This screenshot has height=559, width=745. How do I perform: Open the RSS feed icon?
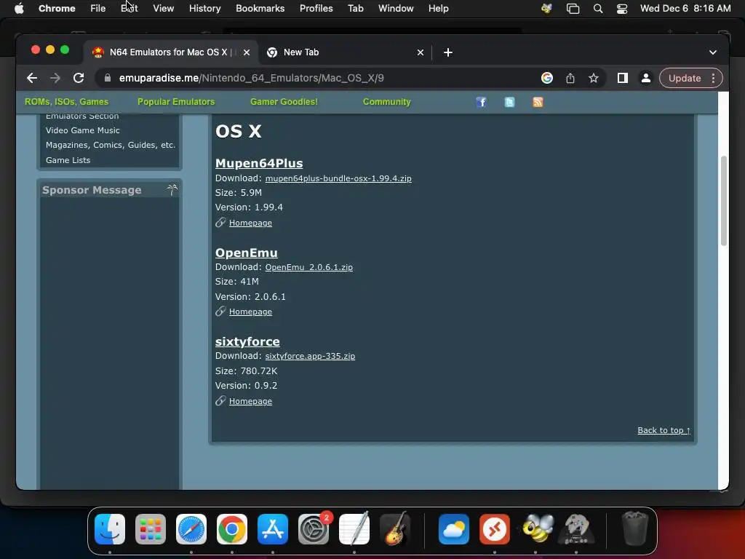[538, 102]
